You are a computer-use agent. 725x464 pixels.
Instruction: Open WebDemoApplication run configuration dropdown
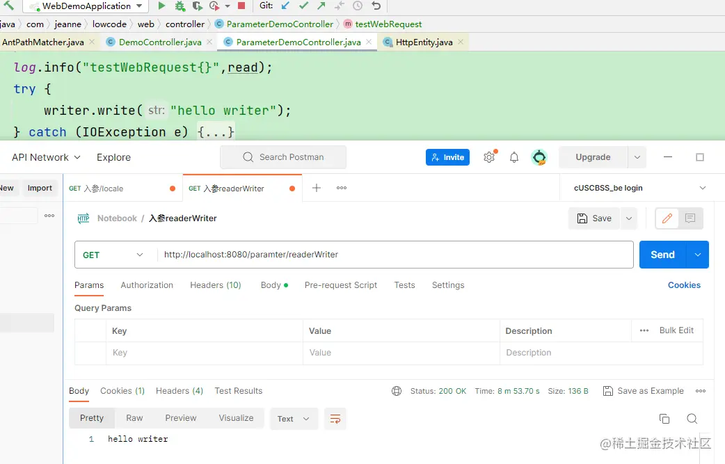pyautogui.click(x=86, y=6)
